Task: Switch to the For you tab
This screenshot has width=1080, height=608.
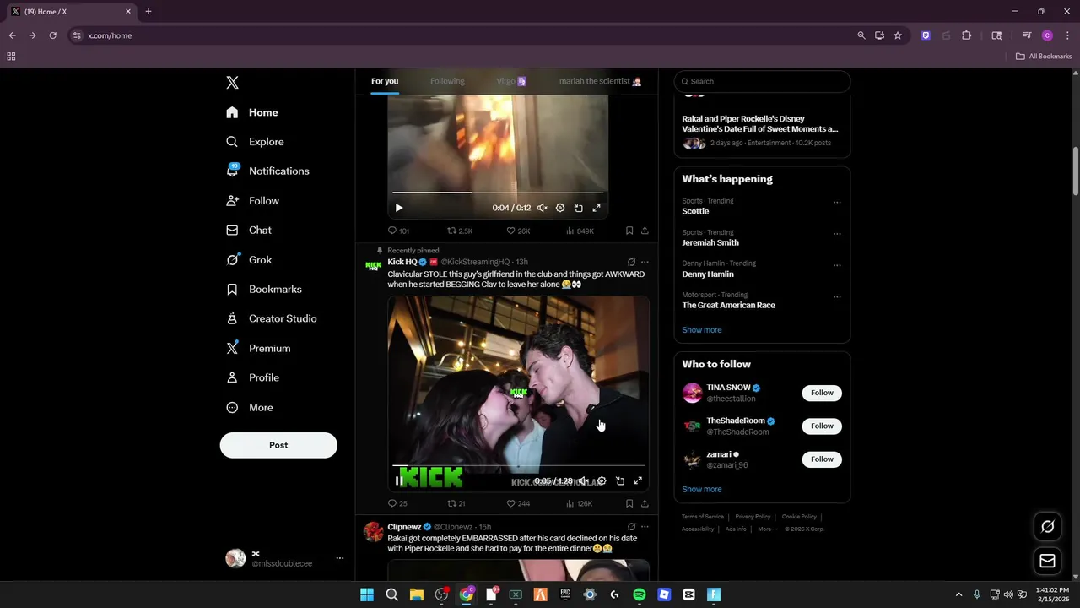Action: tap(385, 81)
